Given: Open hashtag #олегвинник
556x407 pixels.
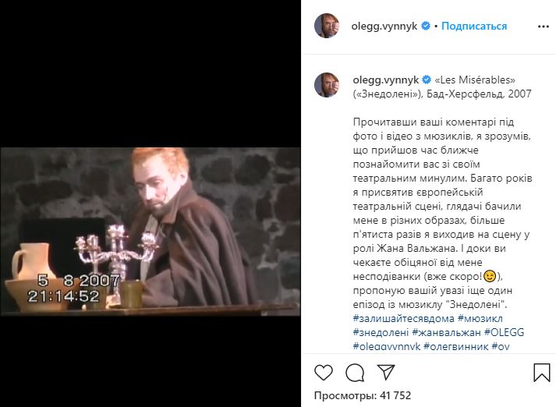Looking at the screenshot, I should click(x=456, y=346).
